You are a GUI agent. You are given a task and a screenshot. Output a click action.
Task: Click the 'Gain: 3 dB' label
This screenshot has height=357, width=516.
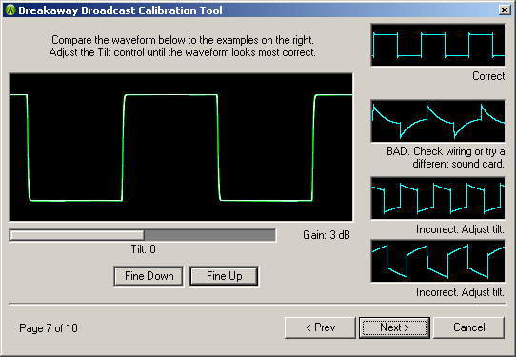[x=327, y=235]
